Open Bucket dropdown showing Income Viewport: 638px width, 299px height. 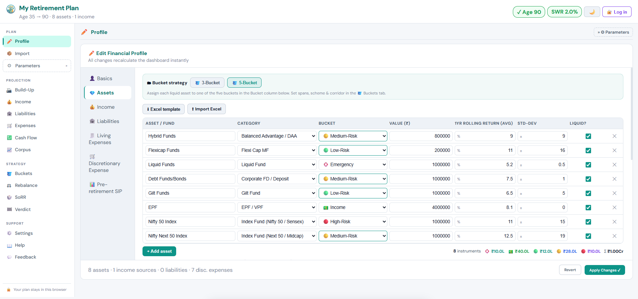click(353, 207)
